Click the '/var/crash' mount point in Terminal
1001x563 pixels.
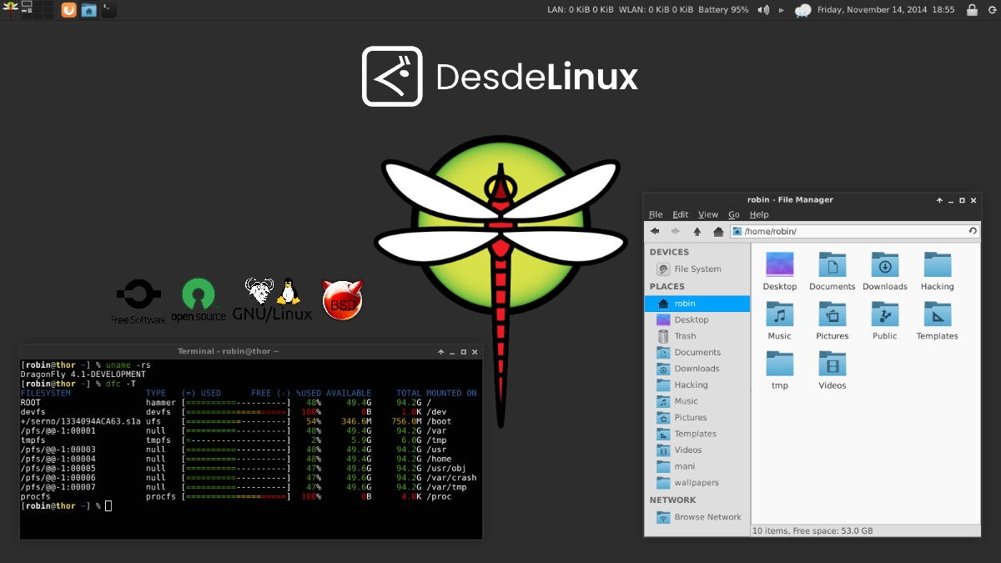451,478
